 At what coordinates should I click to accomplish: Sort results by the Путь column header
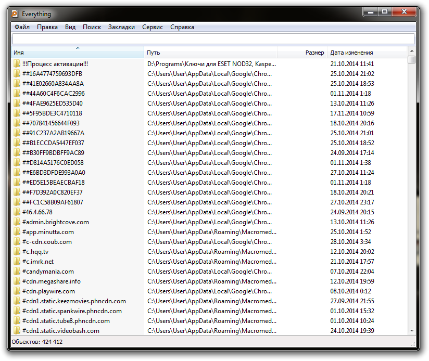[x=210, y=53]
